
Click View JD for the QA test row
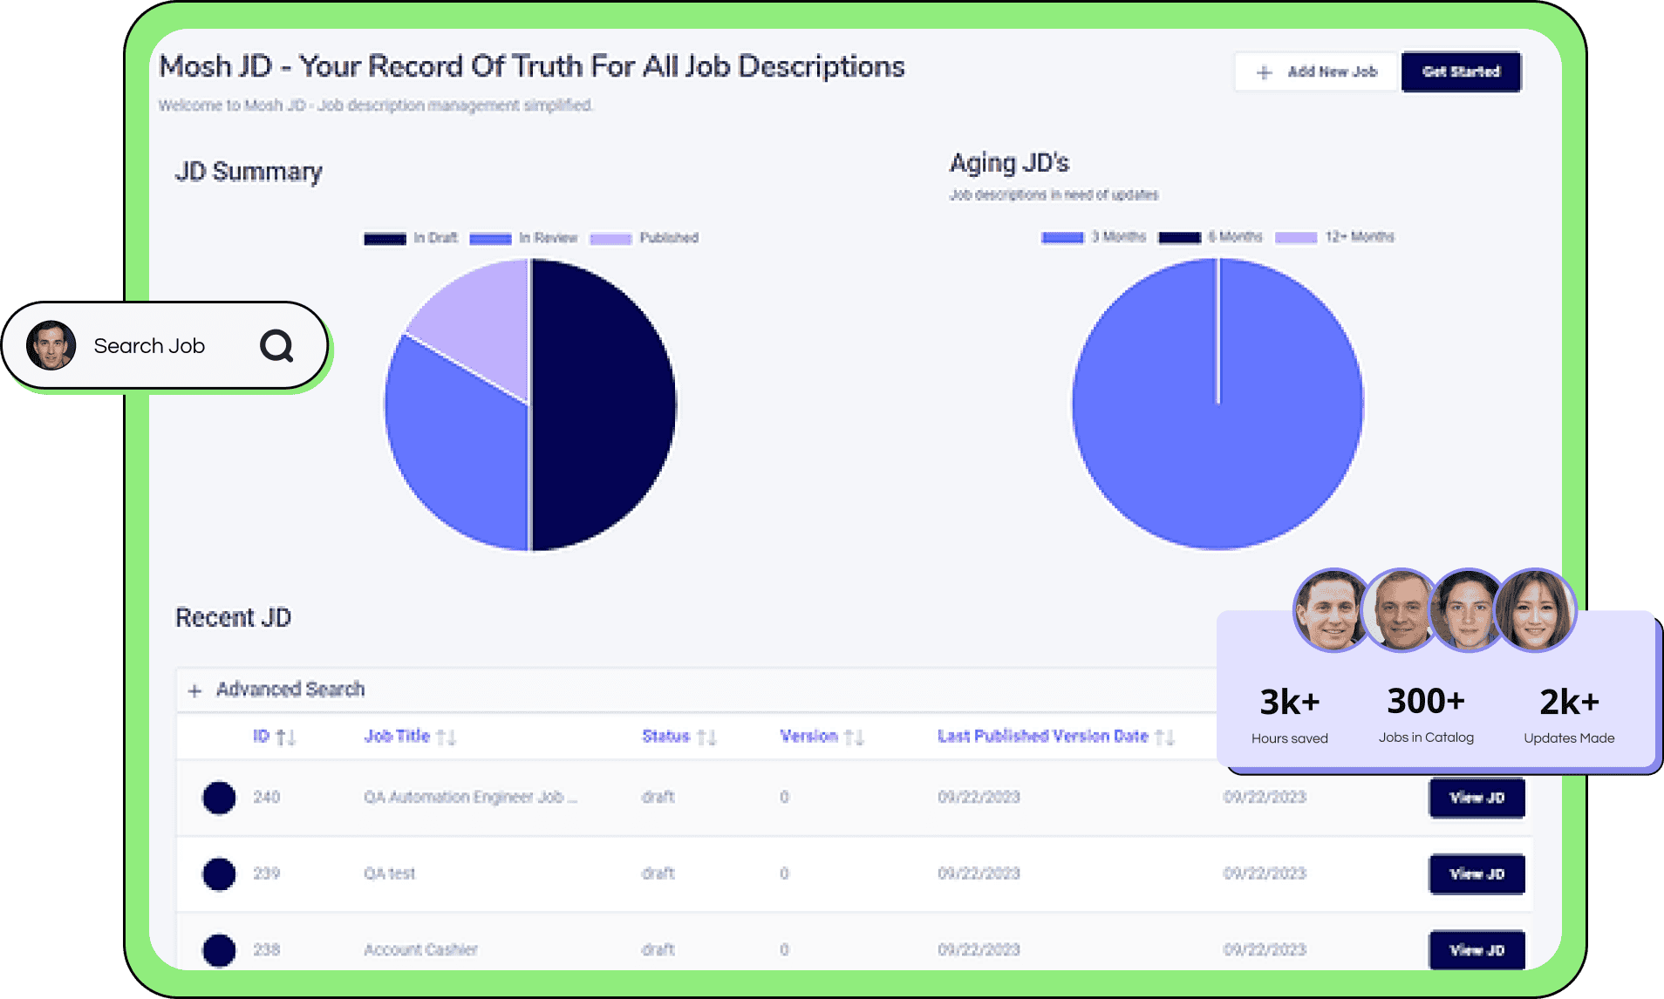[x=1476, y=873]
